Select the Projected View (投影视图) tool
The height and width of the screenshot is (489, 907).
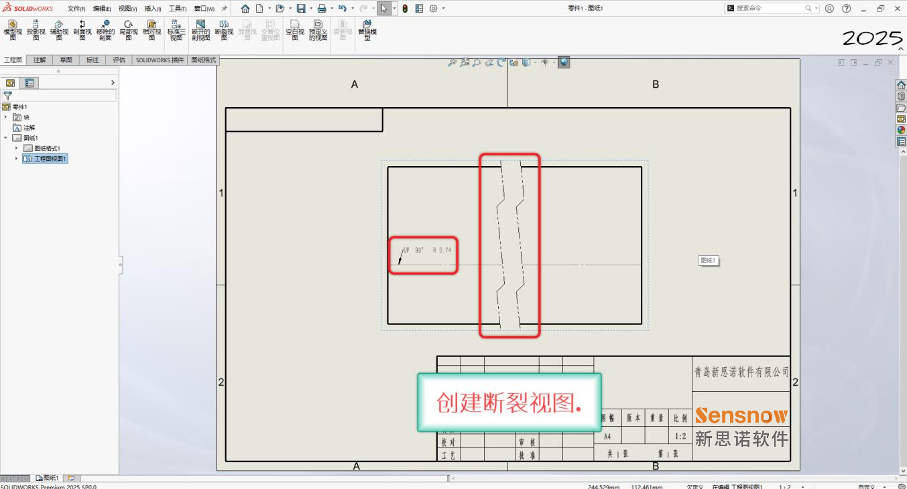tap(36, 31)
